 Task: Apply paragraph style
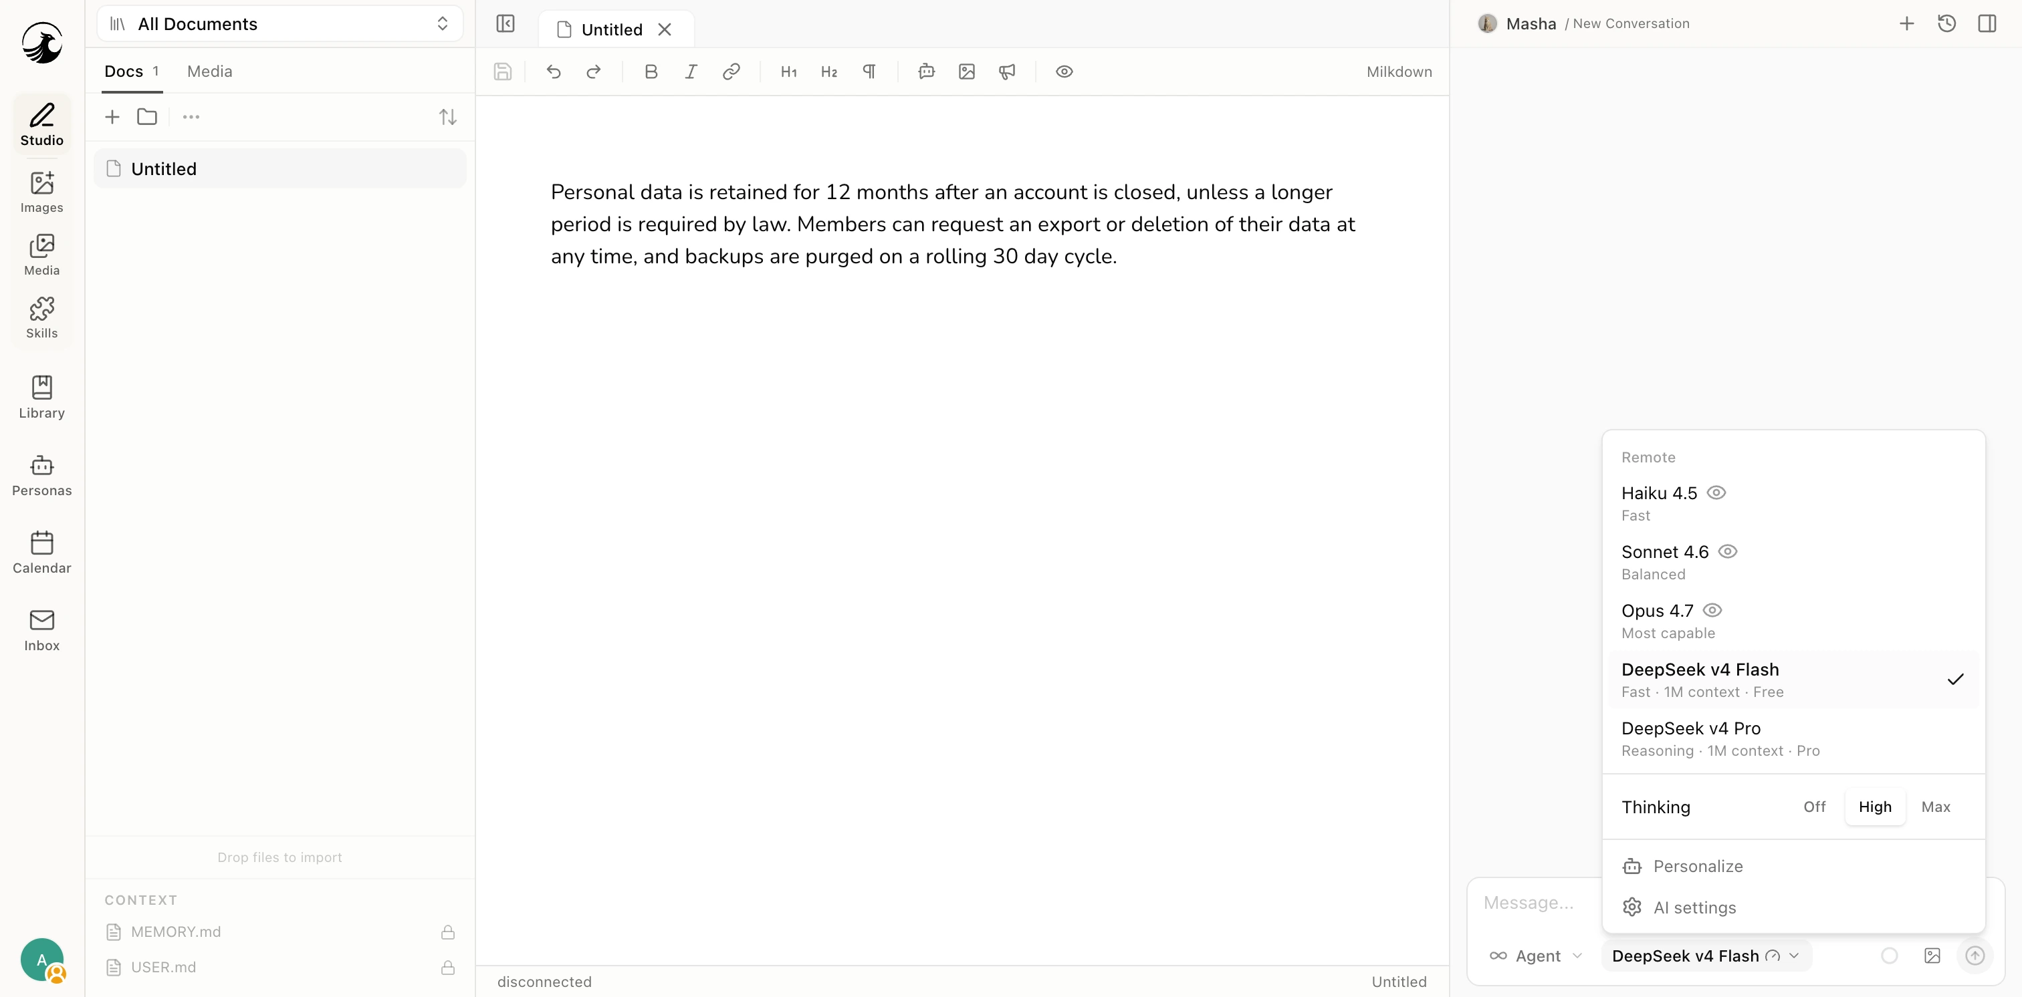(869, 72)
